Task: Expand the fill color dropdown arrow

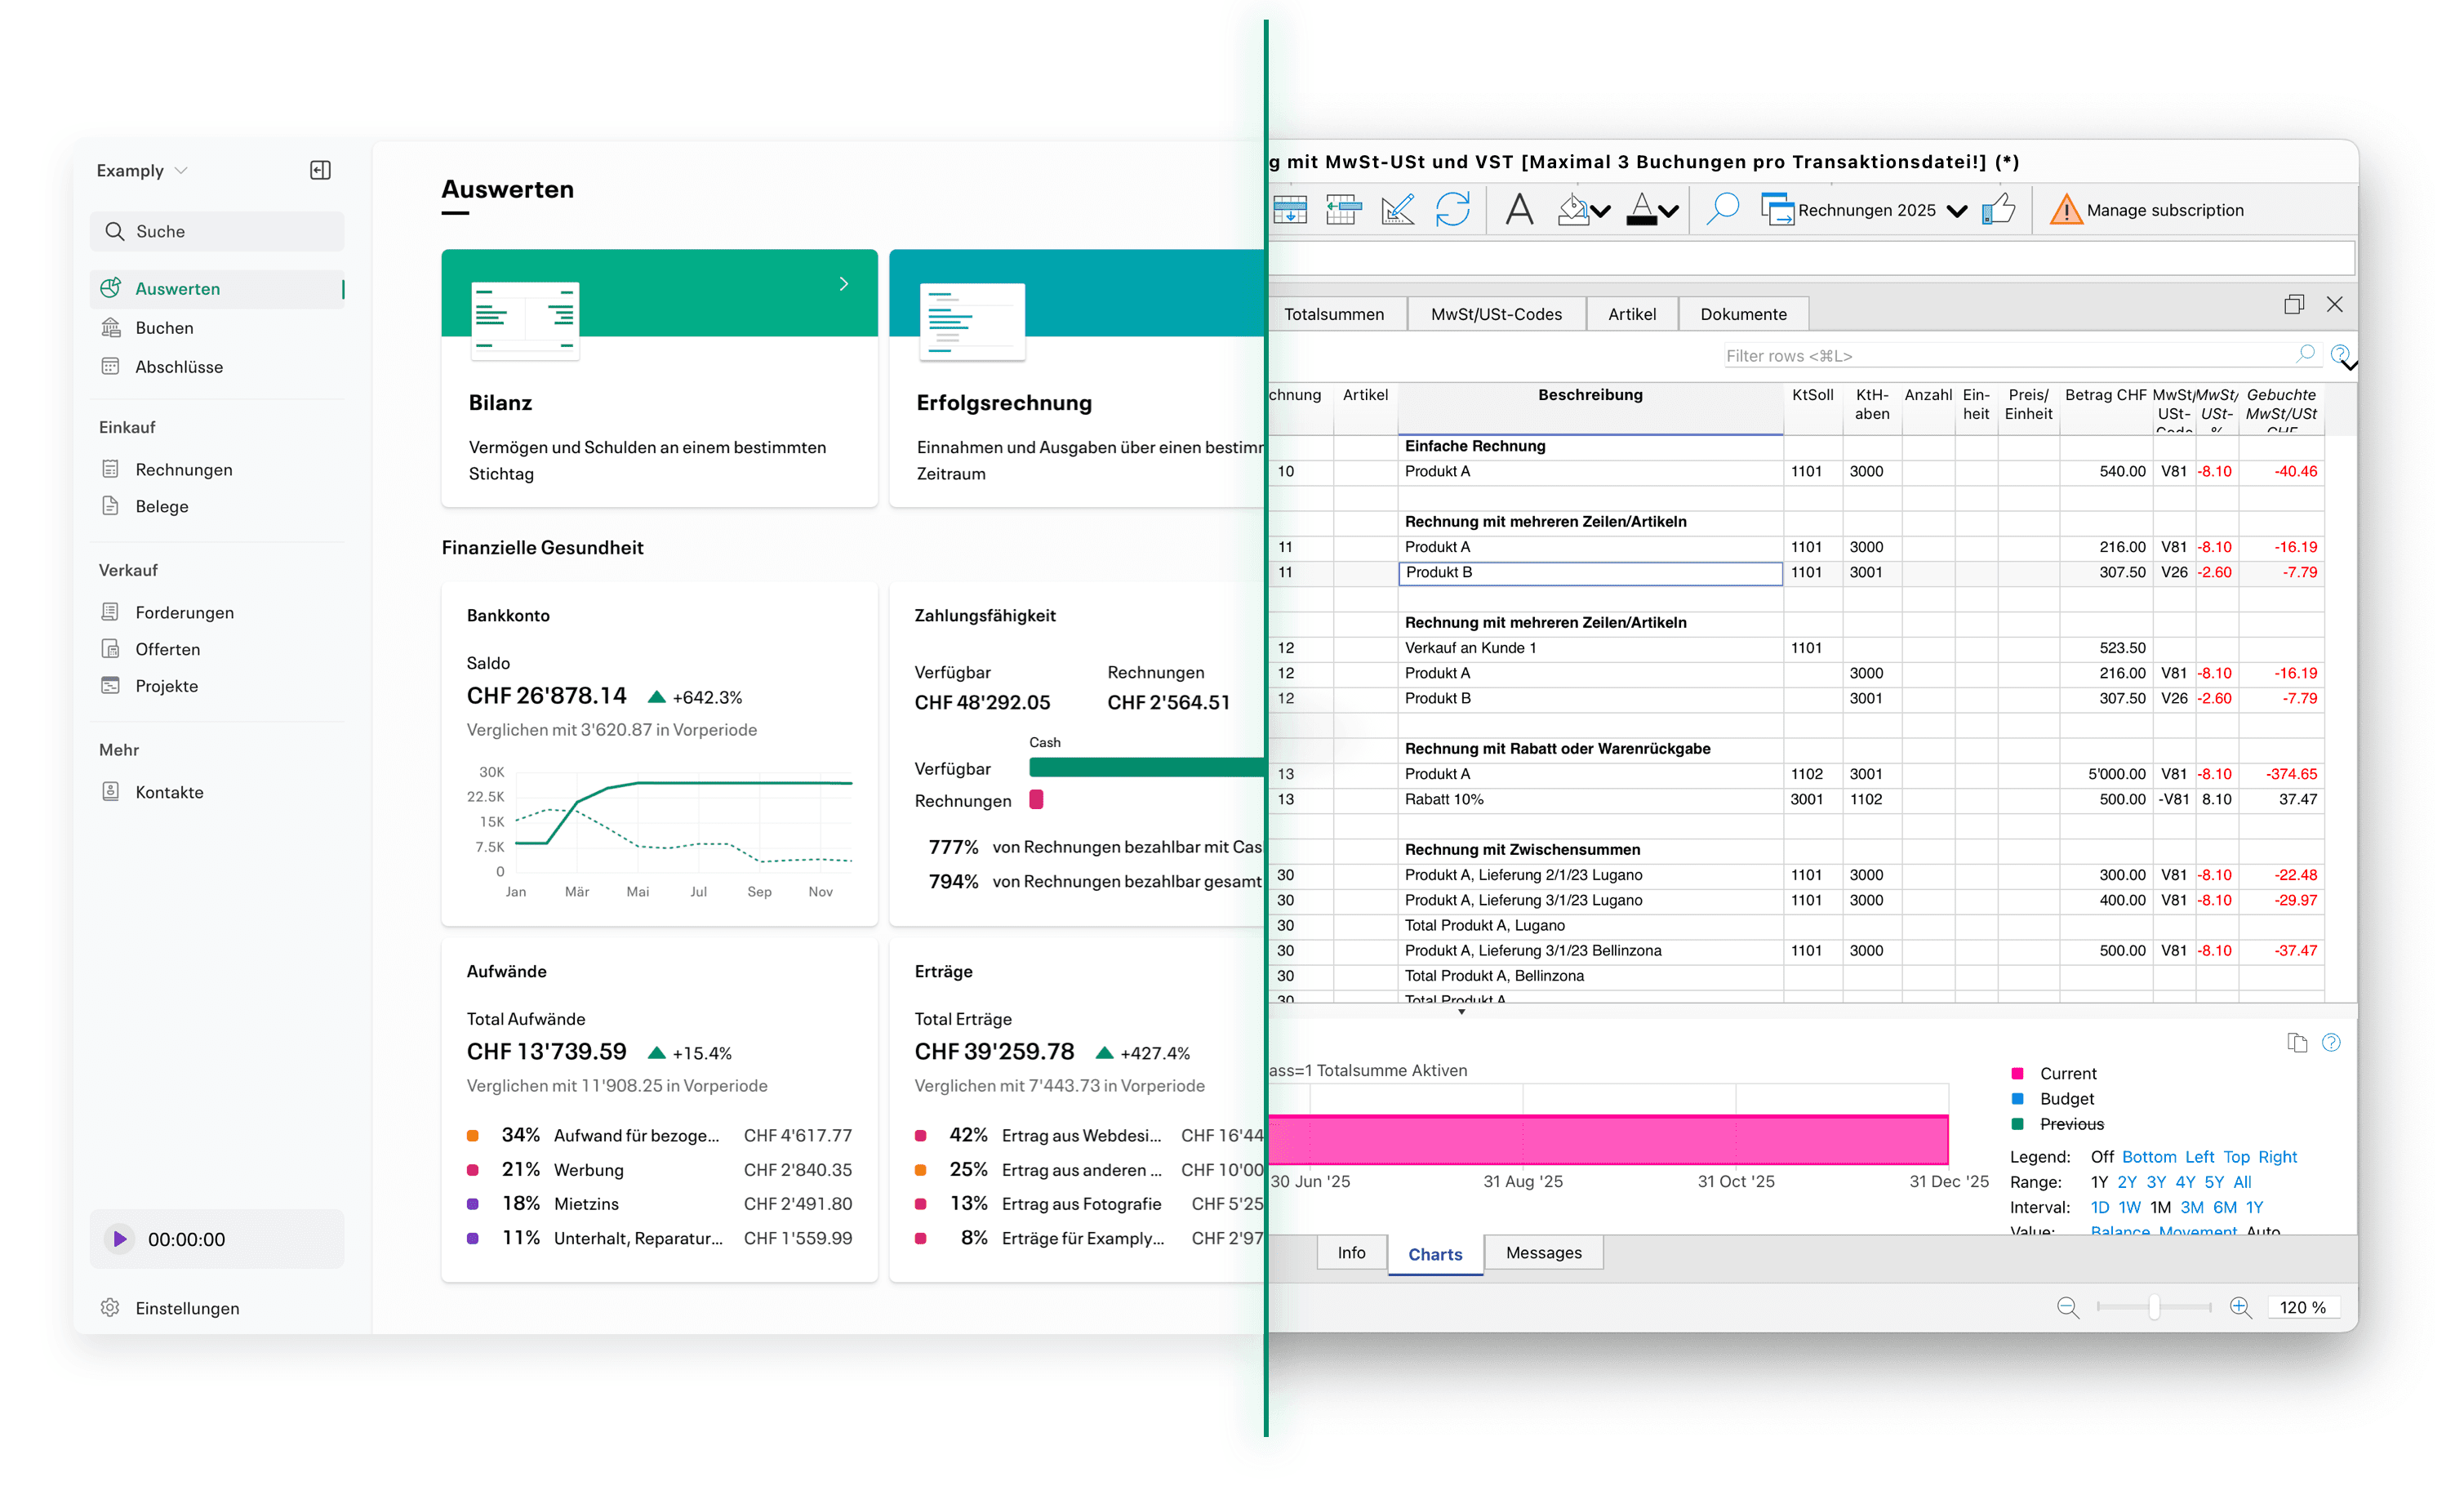Action: pyautogui.click(x=1600, y=211)
